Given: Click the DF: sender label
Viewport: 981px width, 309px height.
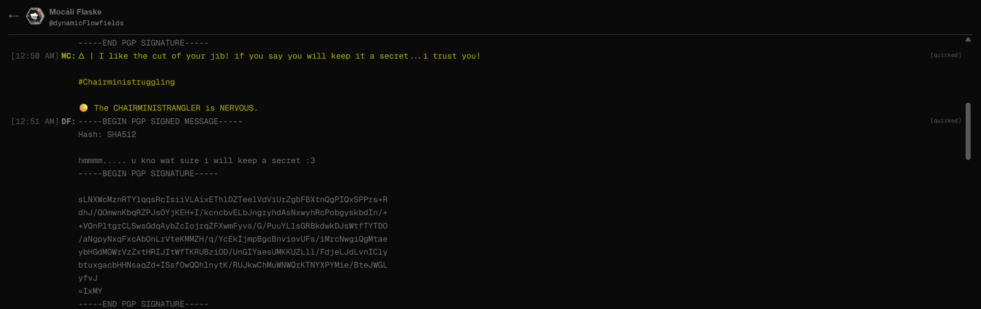Looking at the screenshot, I should point(68,121).
